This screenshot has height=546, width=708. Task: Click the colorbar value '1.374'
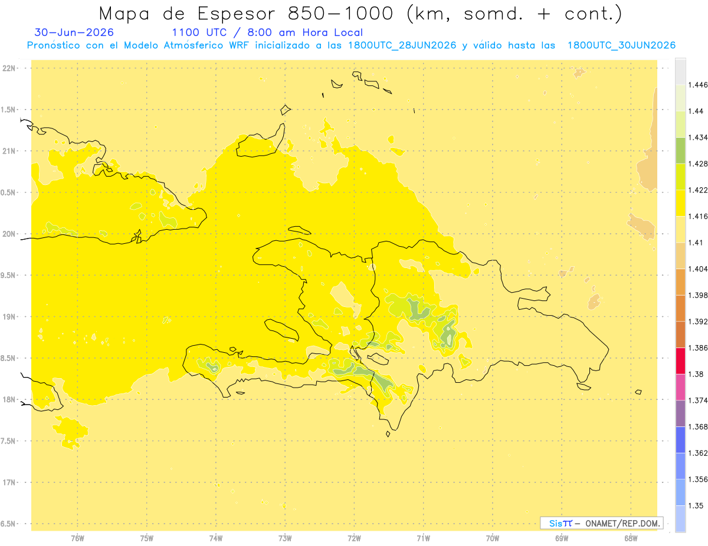click(699, 401)
